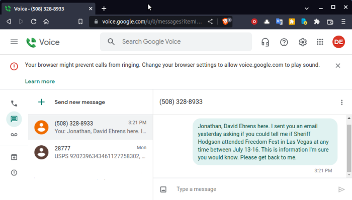
Task: Click the address bar URL
Action: click(x=152, y=22)
